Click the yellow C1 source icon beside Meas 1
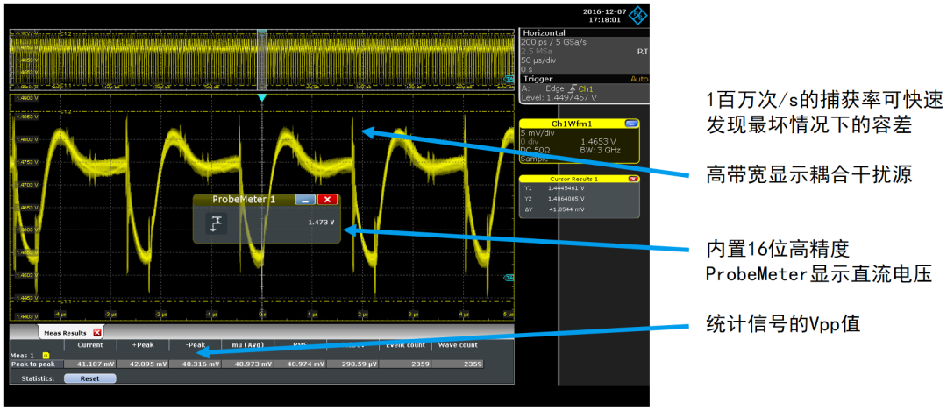947x410 pixels. tap(46, 356)
